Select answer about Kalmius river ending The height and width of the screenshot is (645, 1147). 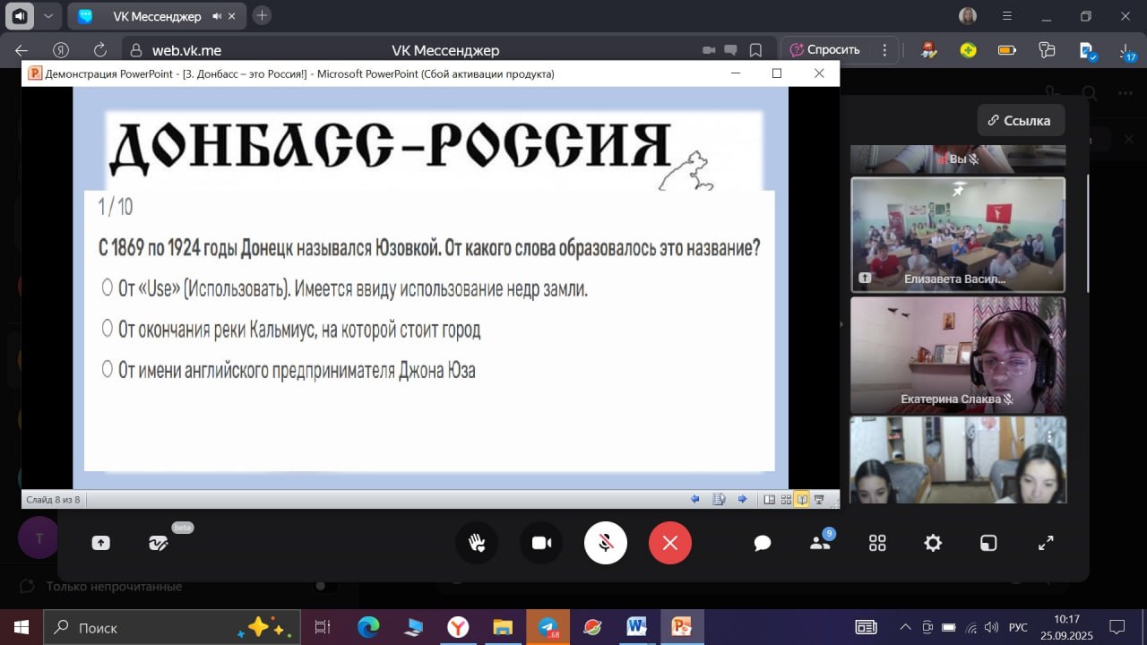(108, 328)
